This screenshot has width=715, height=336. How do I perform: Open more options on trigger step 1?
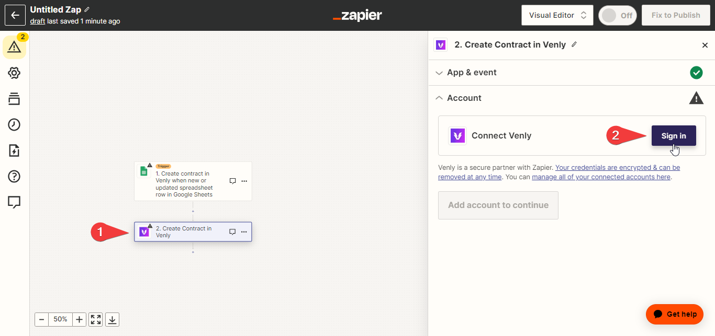(244, 181)
